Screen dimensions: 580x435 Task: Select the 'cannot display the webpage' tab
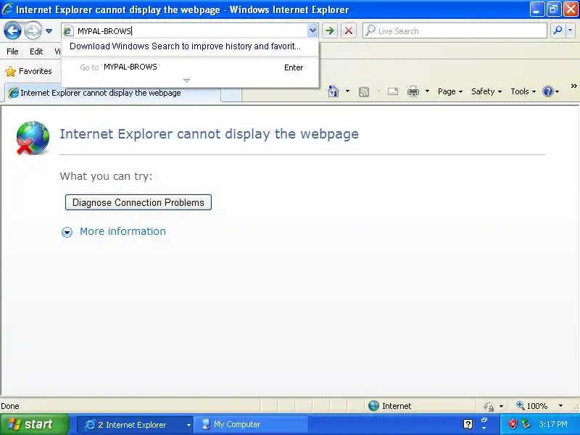(113, 93)
